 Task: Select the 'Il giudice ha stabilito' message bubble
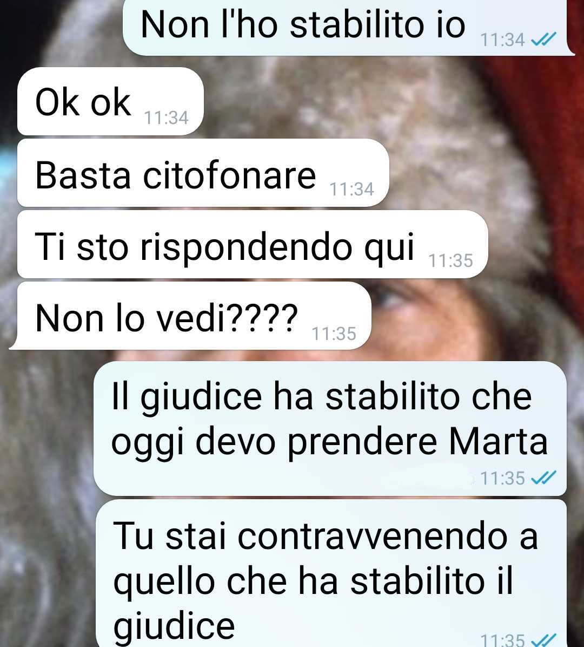(x=330, y=428)
